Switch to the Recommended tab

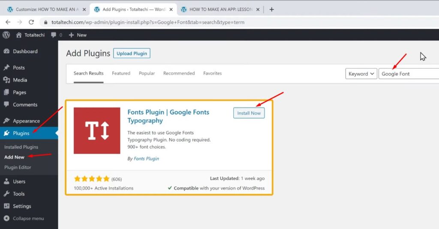coord(179,73)
